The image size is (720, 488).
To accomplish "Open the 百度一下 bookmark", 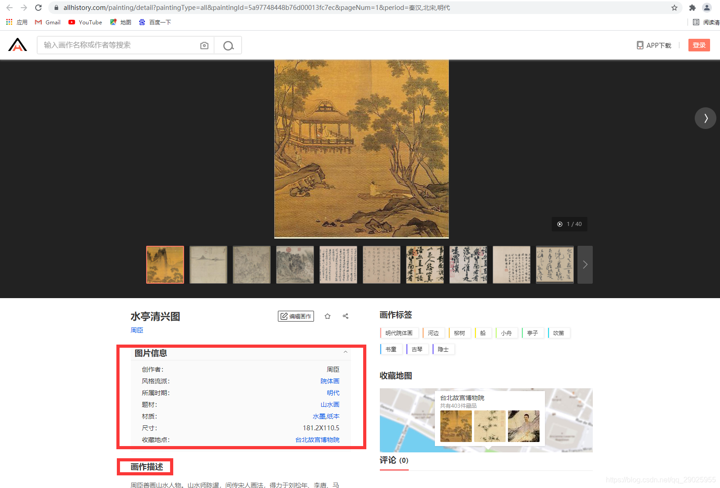I will (155, 22).
